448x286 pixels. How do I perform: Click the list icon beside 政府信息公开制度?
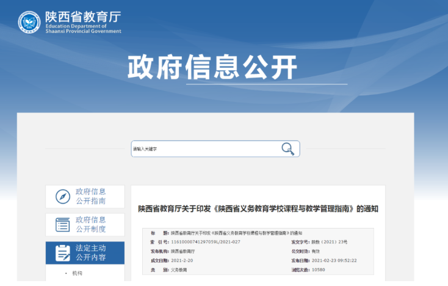coord(62,224)
